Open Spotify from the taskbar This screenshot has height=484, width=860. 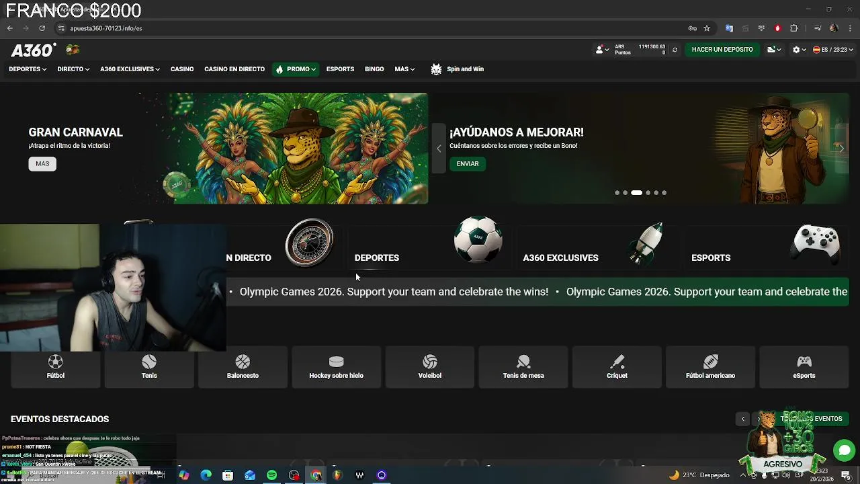271,475
